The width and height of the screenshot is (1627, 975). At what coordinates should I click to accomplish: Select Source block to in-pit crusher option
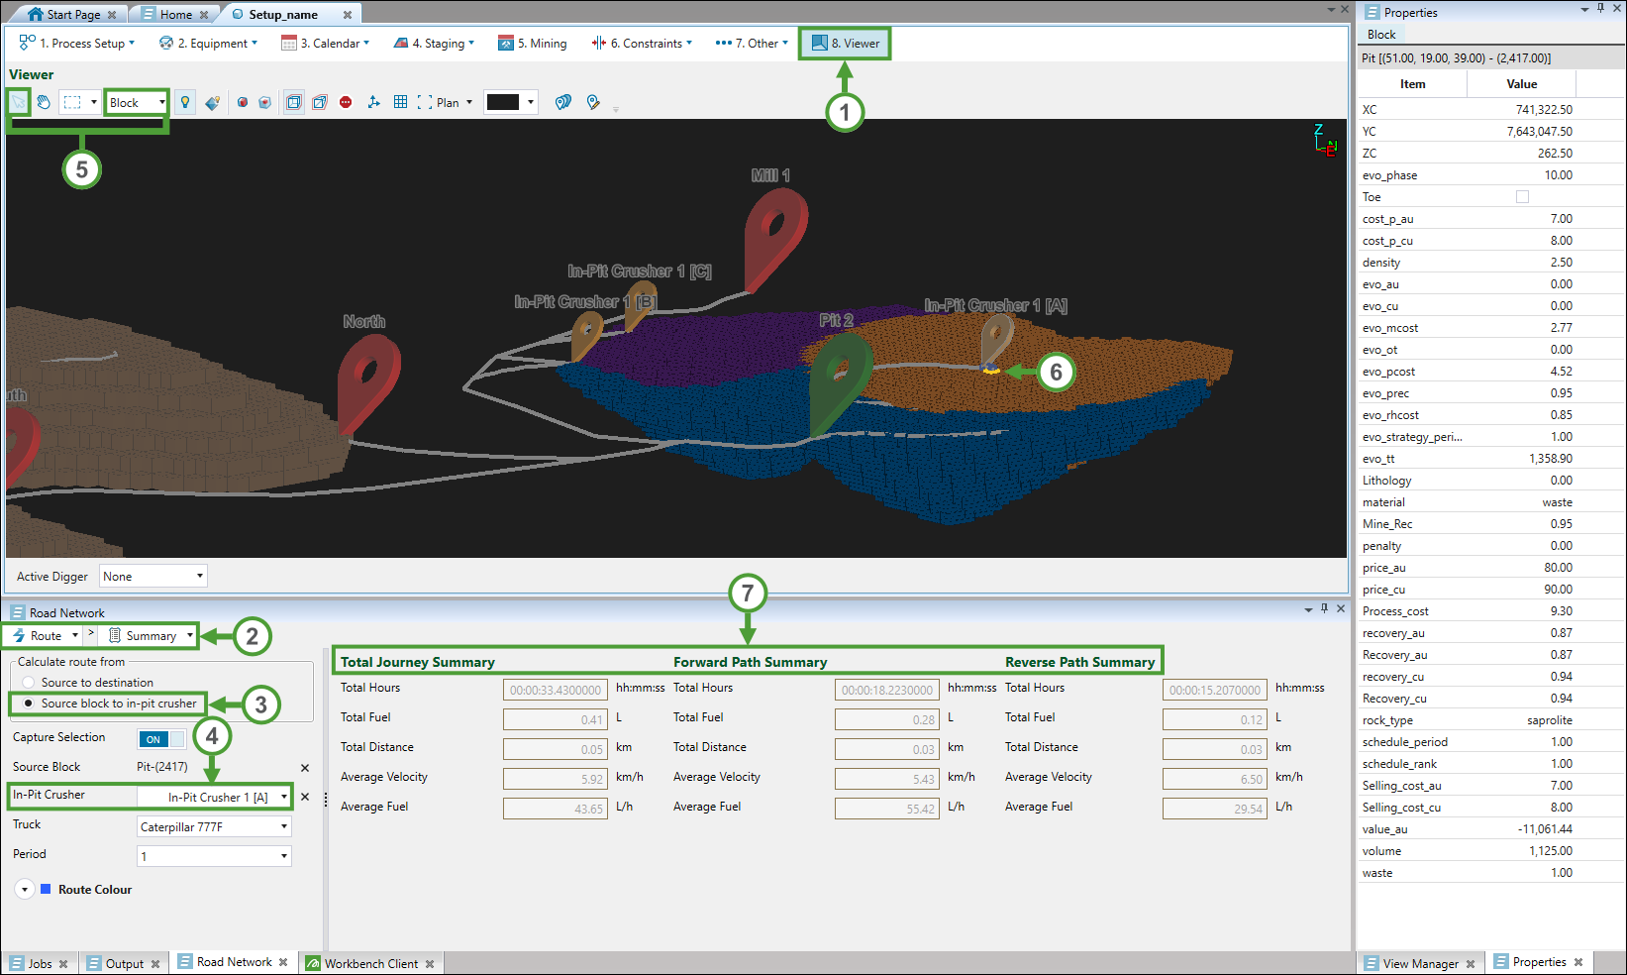click(x=29, y=704)
